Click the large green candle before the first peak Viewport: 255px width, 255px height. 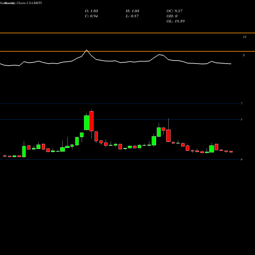click(x=87, y=123)
